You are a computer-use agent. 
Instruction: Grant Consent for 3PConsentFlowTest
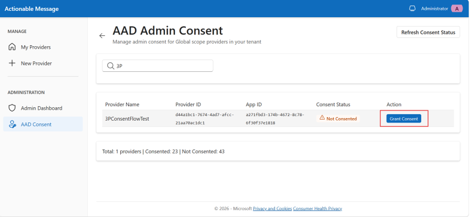404,119
